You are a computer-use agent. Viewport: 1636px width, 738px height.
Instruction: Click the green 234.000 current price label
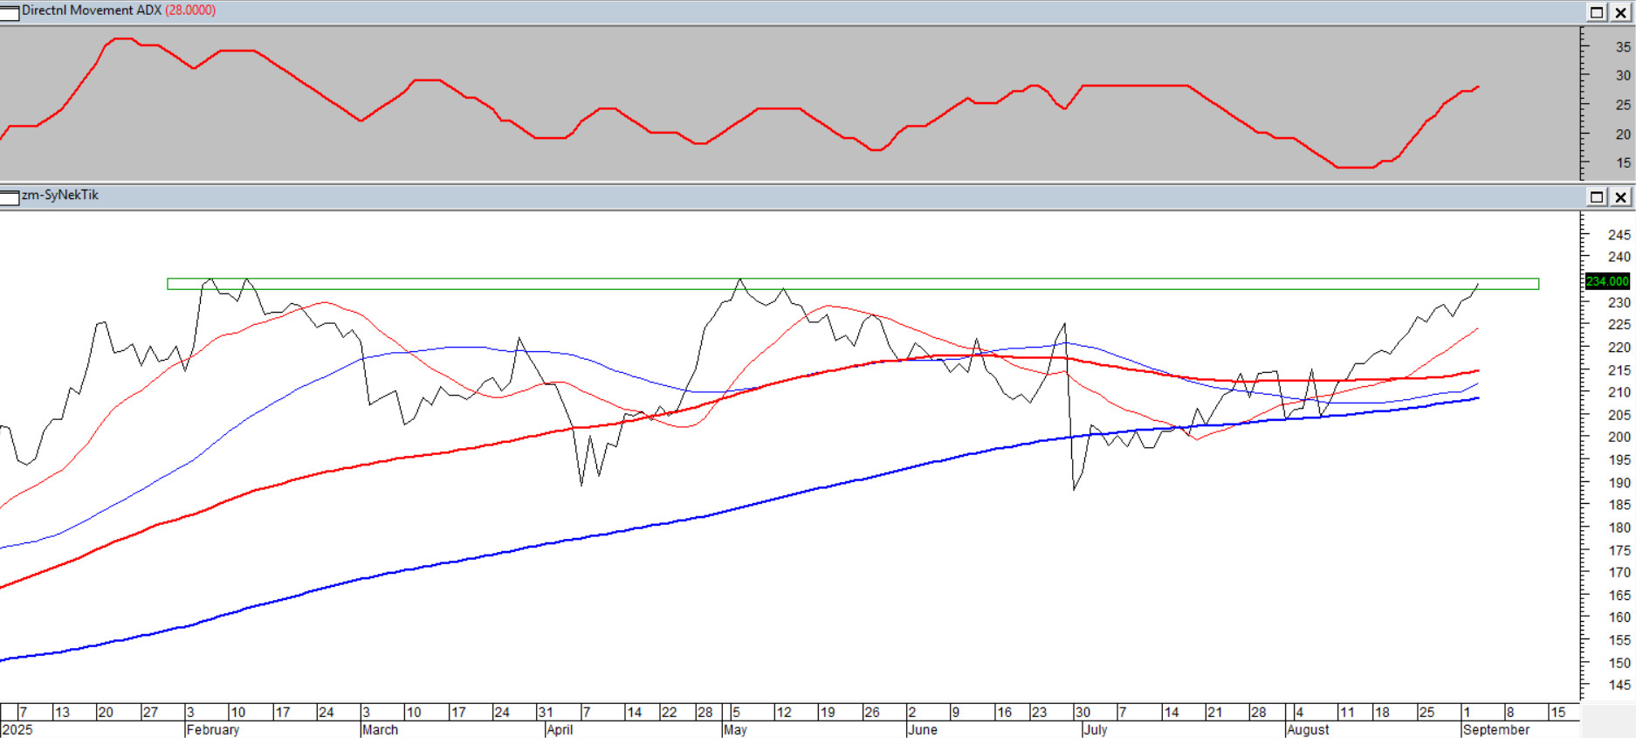(1607, 281)
